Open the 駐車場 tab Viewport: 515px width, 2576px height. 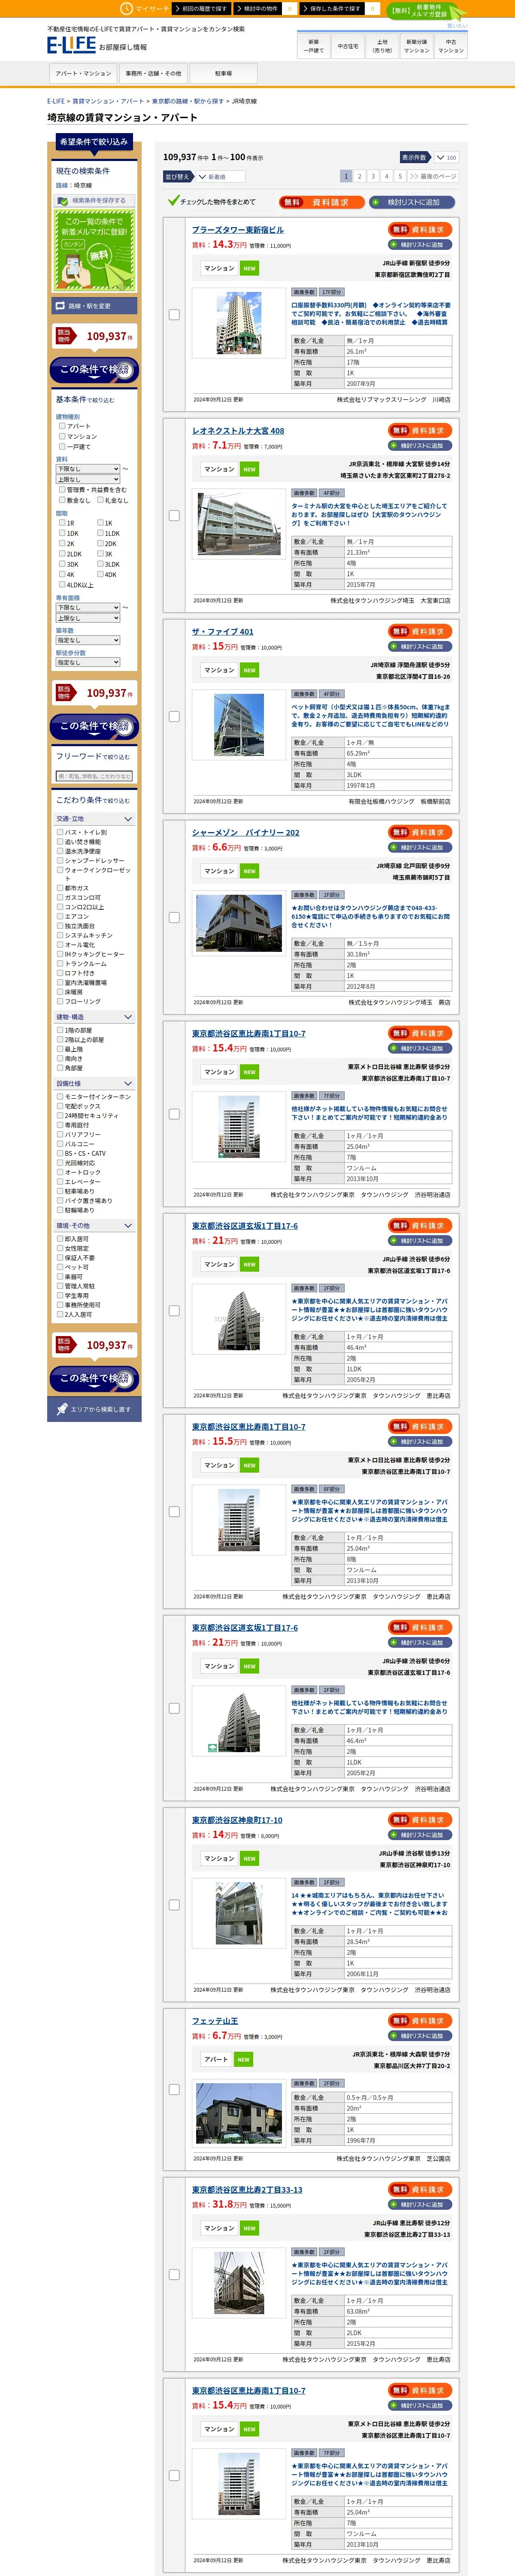[x=224, y=73]
